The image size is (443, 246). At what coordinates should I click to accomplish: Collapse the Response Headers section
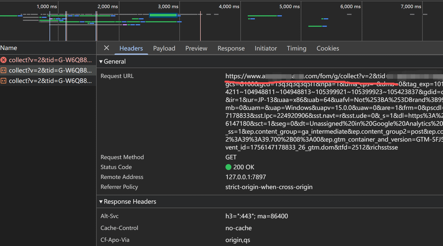(x=101, y=202)
